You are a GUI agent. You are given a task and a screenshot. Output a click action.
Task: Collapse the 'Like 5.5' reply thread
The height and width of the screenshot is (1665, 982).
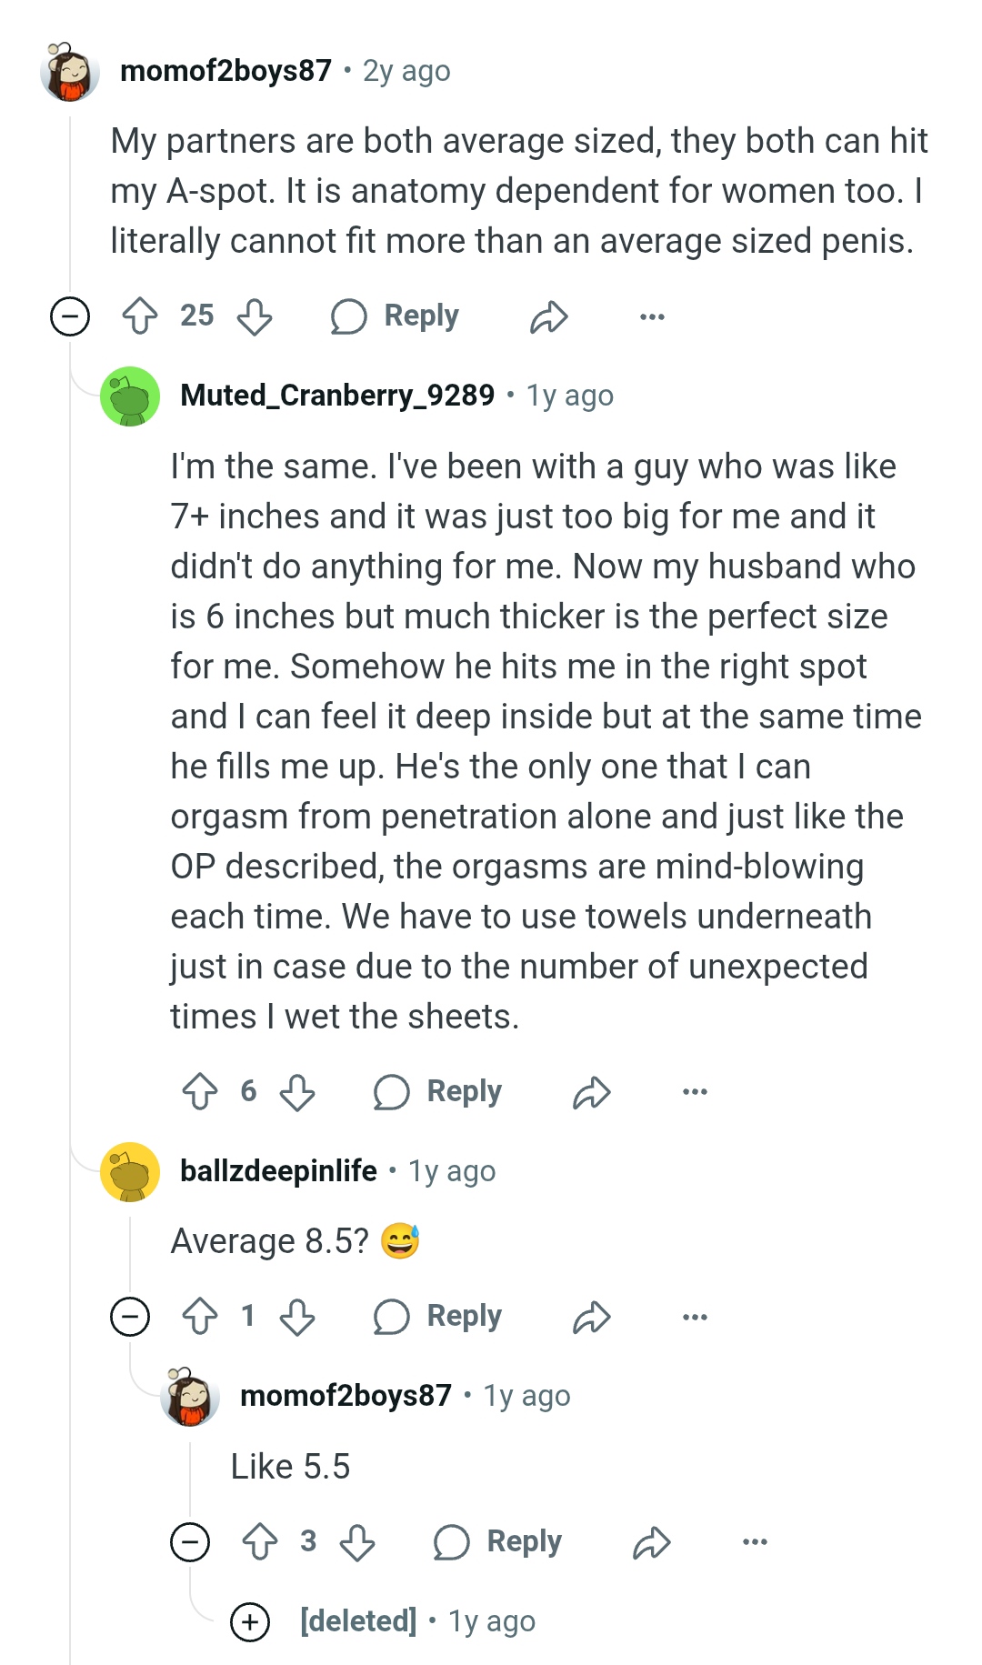click(x=190, y=1541)
